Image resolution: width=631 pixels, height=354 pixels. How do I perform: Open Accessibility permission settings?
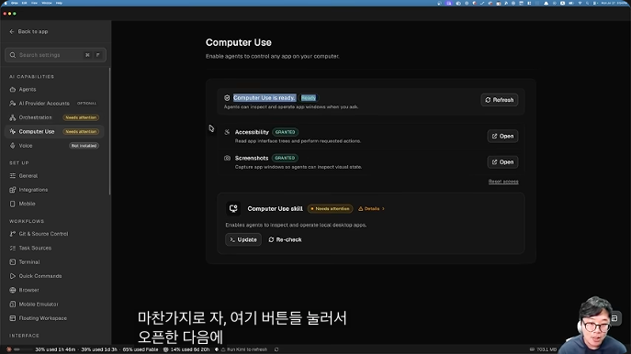[502, 137]
